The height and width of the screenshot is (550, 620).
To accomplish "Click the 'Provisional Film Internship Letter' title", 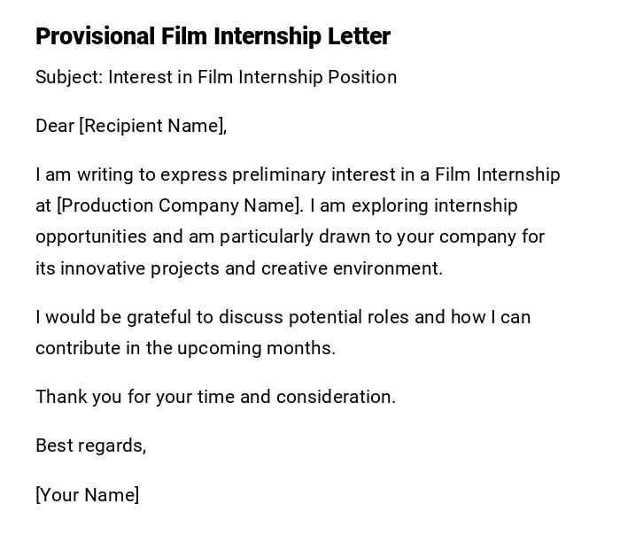I will click(x=213, y=36).
